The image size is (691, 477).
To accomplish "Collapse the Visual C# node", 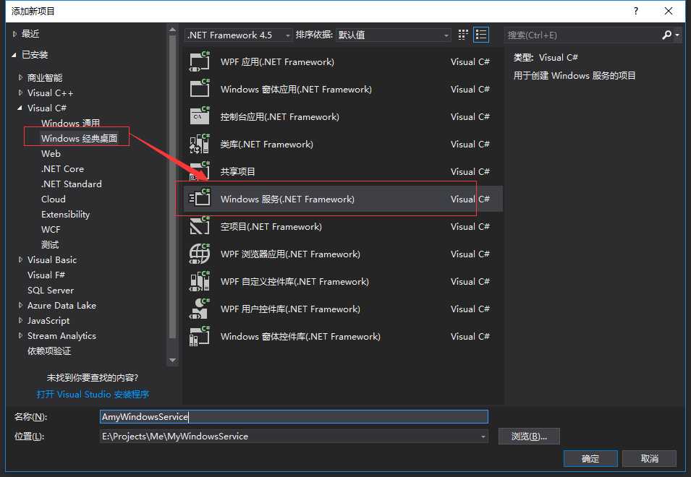I will tap(20, 108).
